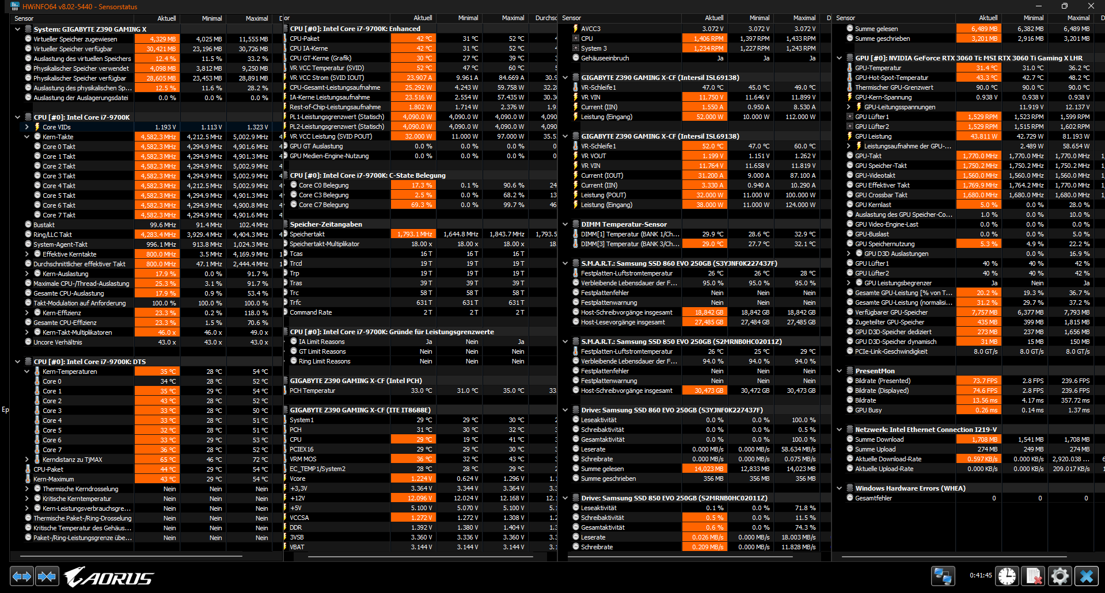Select the Core C7 Belegung row

point(420,205)
